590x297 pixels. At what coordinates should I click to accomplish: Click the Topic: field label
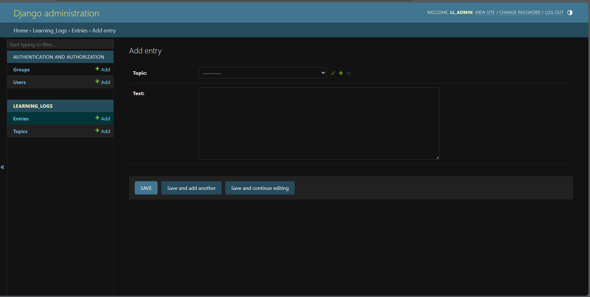point(140,73)
